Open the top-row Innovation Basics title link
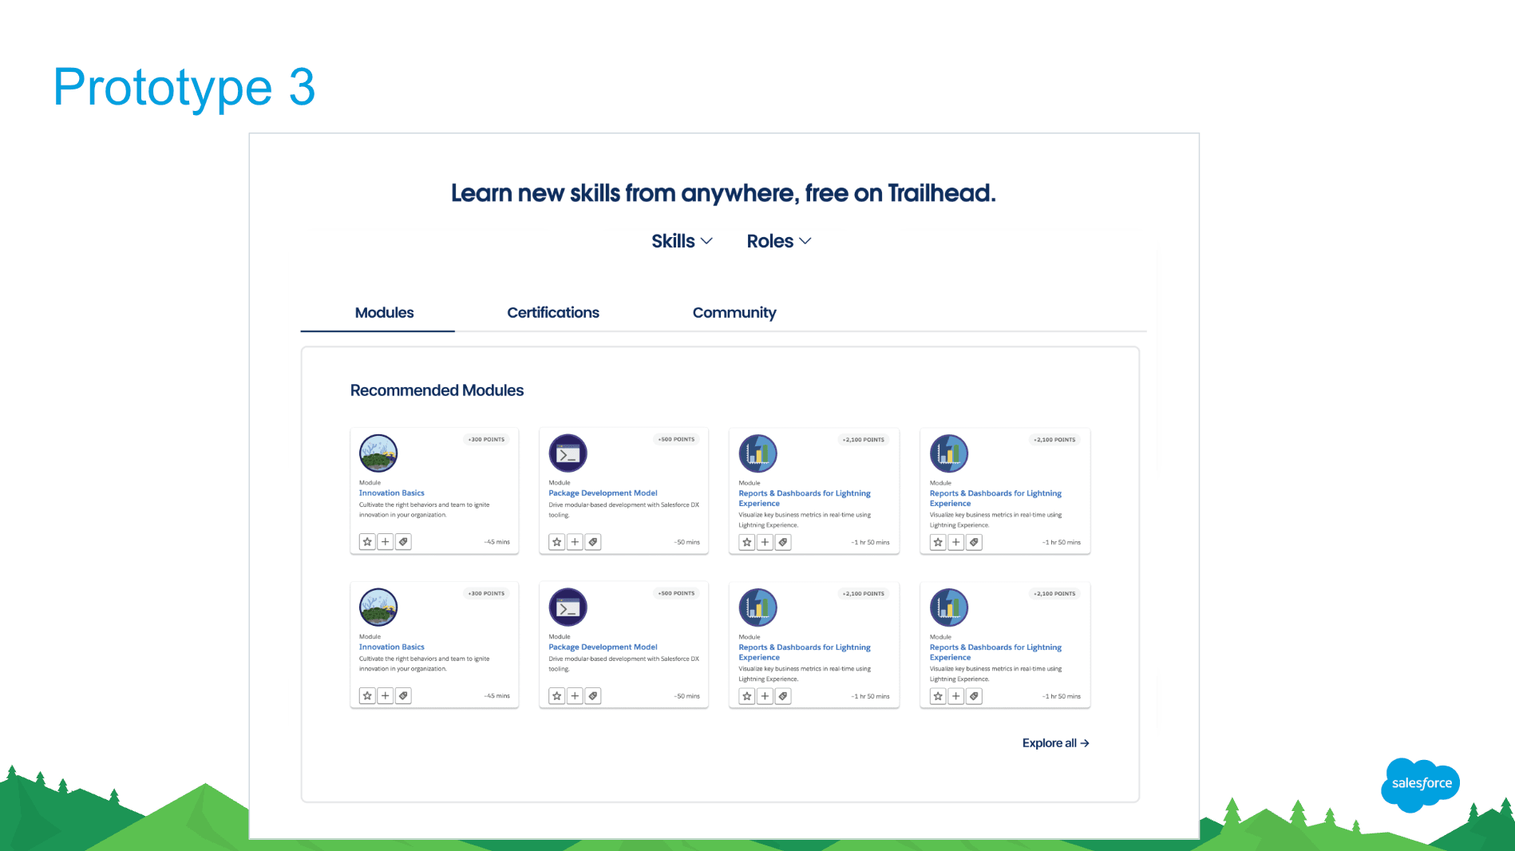 (x=392, y=493)
